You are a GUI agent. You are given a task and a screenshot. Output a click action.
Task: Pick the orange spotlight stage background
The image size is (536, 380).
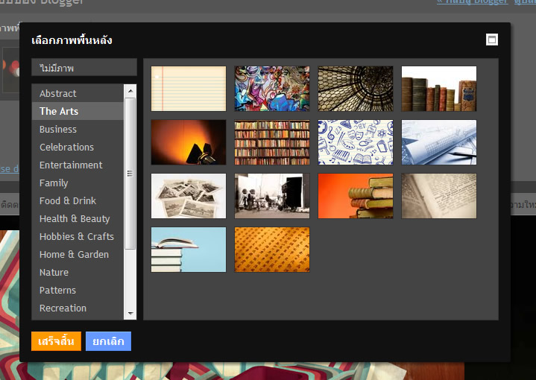(x=189, y=142)
